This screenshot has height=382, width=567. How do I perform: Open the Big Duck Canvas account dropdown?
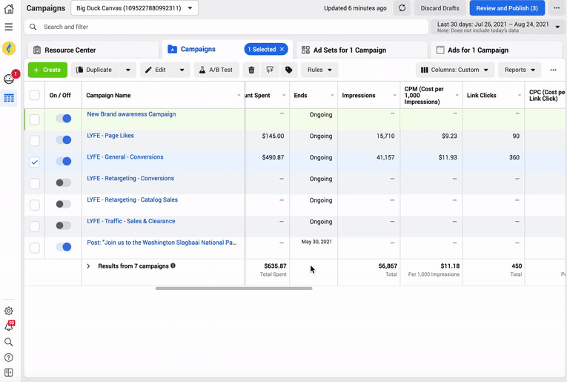pyautogui.click(x=135, y=8)
